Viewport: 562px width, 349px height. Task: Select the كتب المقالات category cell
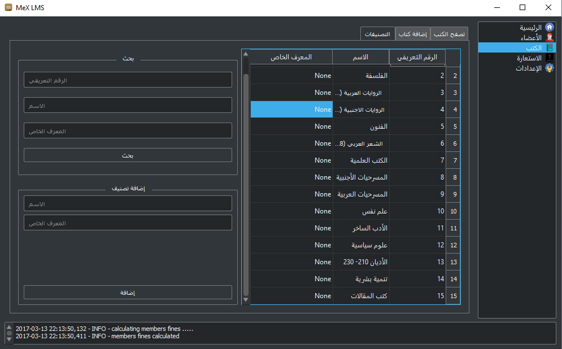[361, 295]
